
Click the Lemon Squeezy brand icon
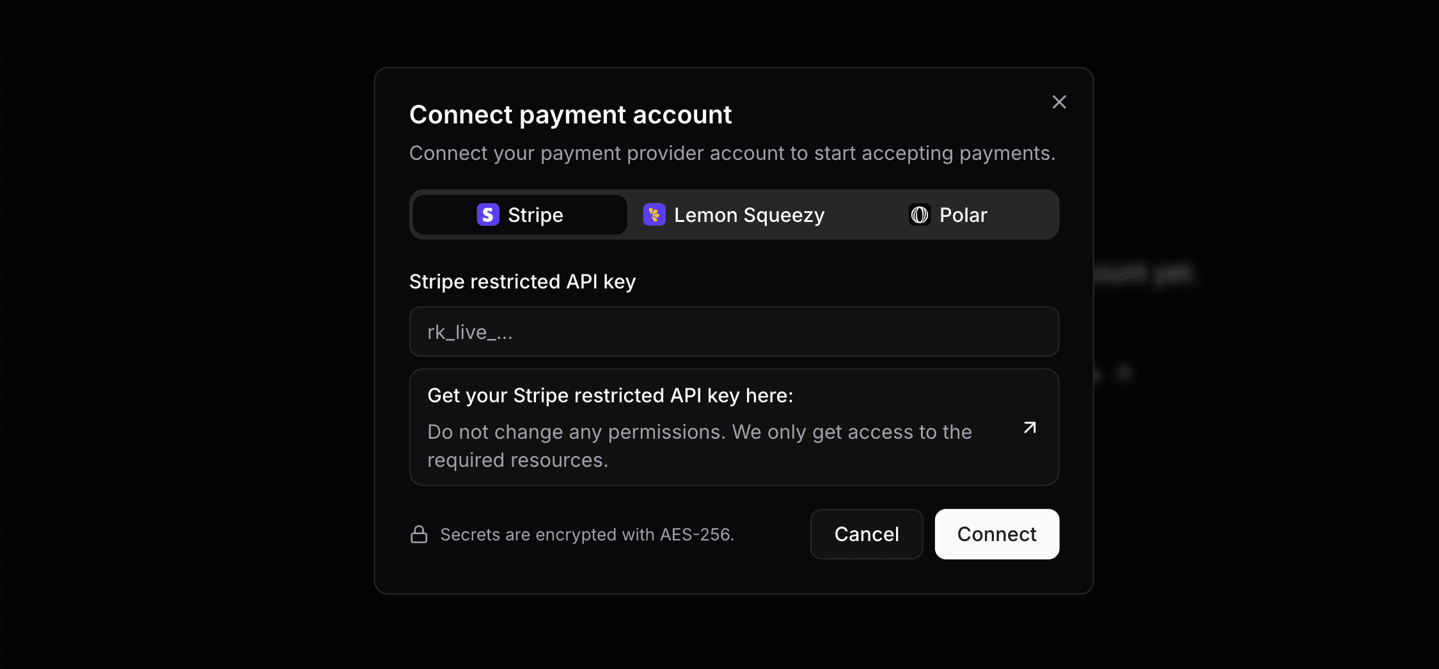[653, 215]
